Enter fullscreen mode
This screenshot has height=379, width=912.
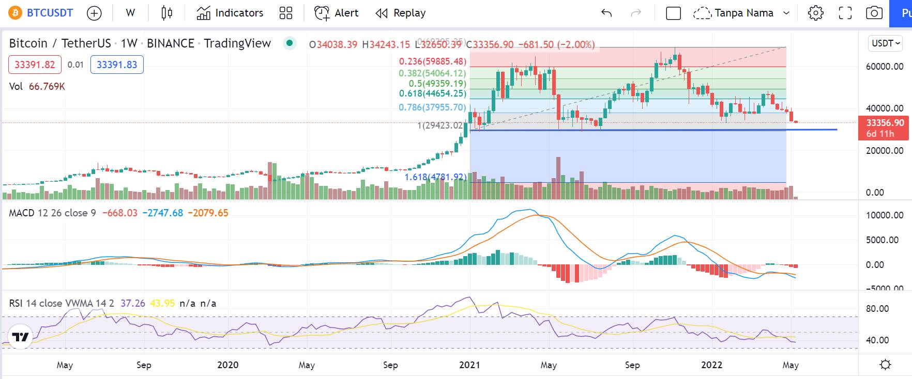point(845,13)
